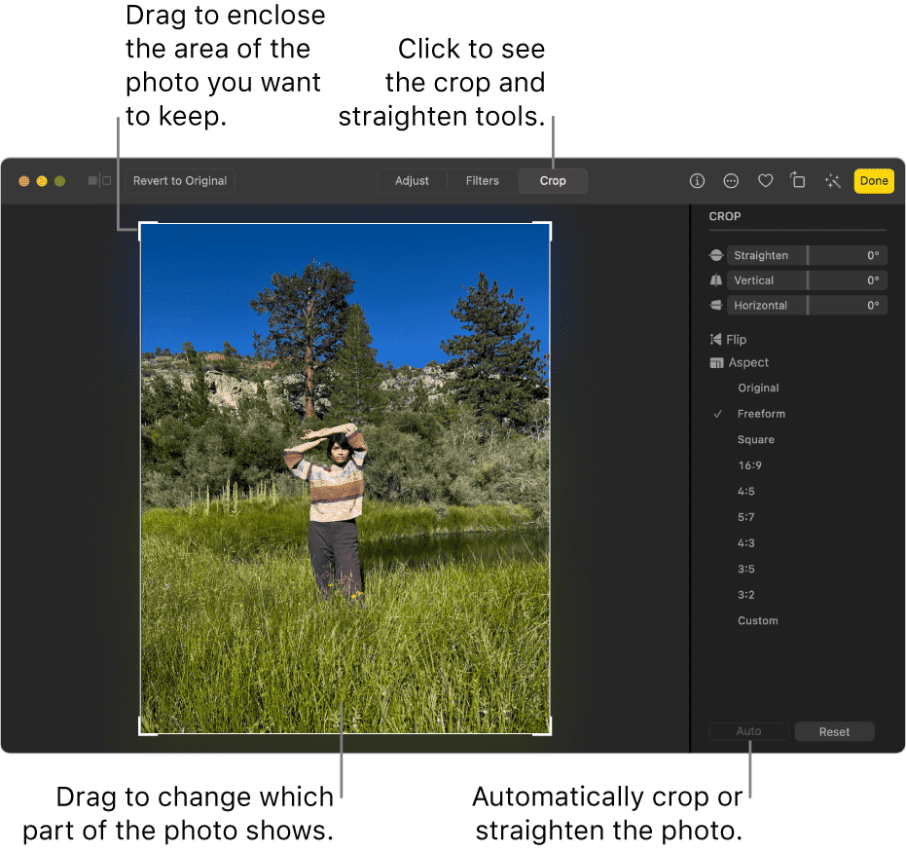The image size is (906, 852).
Task: Click the Reset button
Action: [x=834, y=731]
